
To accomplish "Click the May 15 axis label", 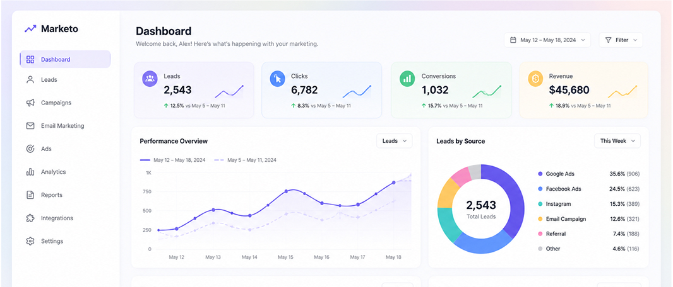I will (x=285, y=257).
